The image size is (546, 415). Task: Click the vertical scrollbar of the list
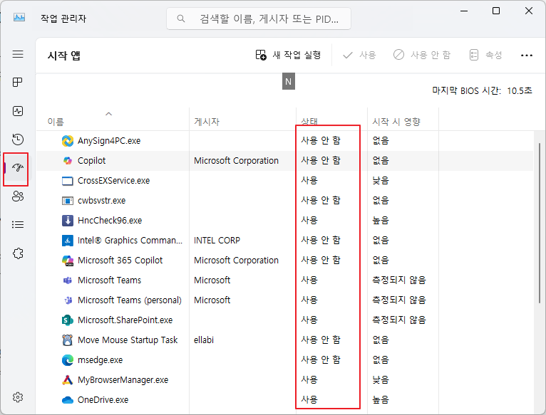coord(540,223)
